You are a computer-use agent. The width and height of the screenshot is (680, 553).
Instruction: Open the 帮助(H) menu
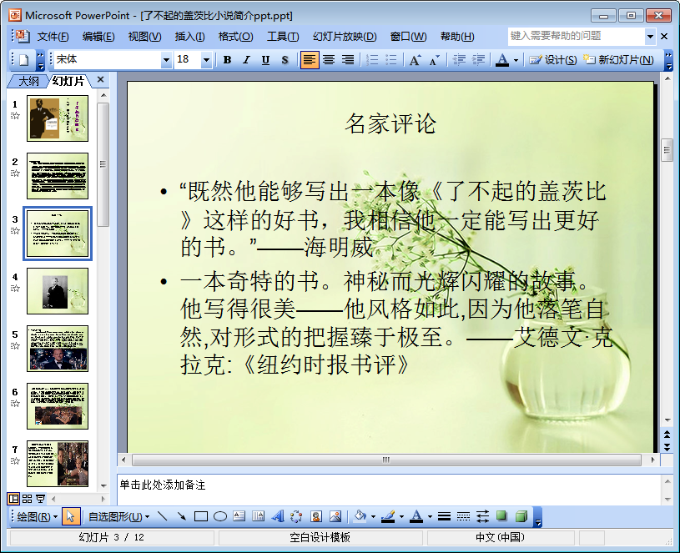coord(457,37)
